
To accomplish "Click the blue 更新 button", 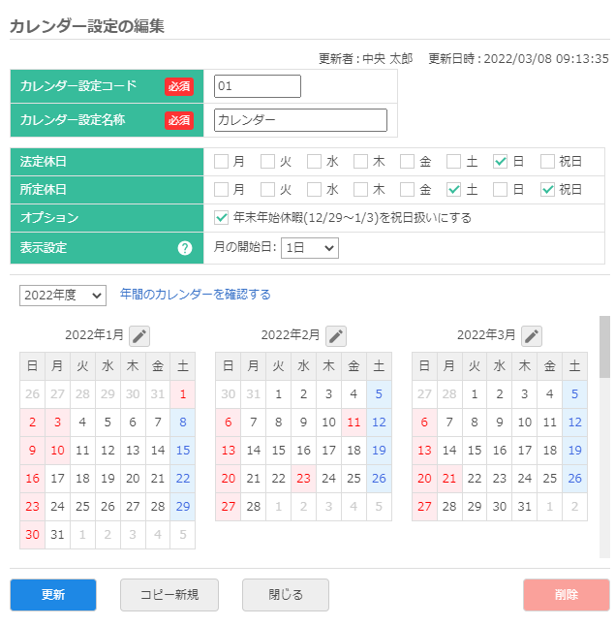I will [x=53, y=595].
